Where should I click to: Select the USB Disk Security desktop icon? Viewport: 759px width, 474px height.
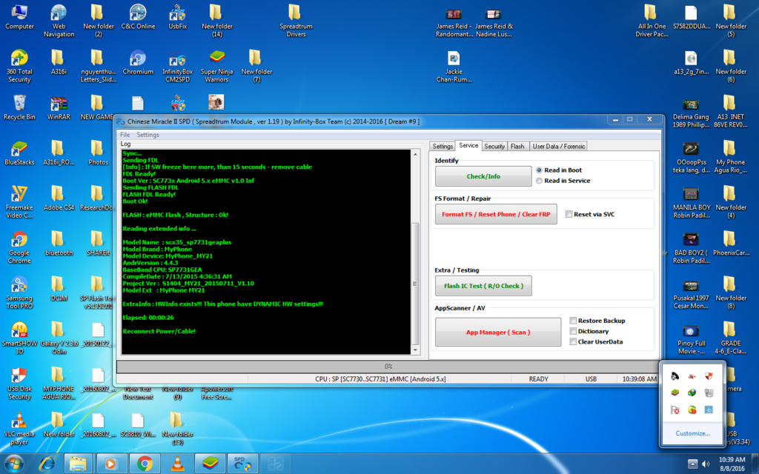click(19, 383)
